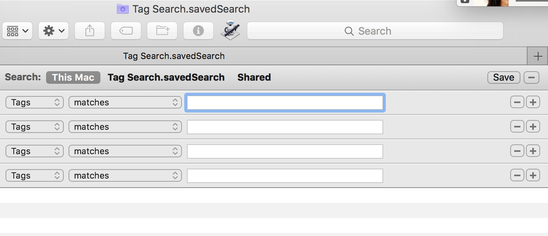Switch search scope to Shared
The width and height of the screenshot is (548, 236).
pyautogui.click(x=254, y=77)
